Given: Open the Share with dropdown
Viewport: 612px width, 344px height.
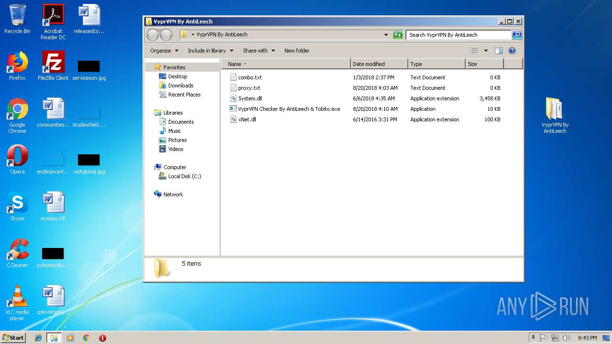Looking at the screenshot, I should (x=259, y=51).
